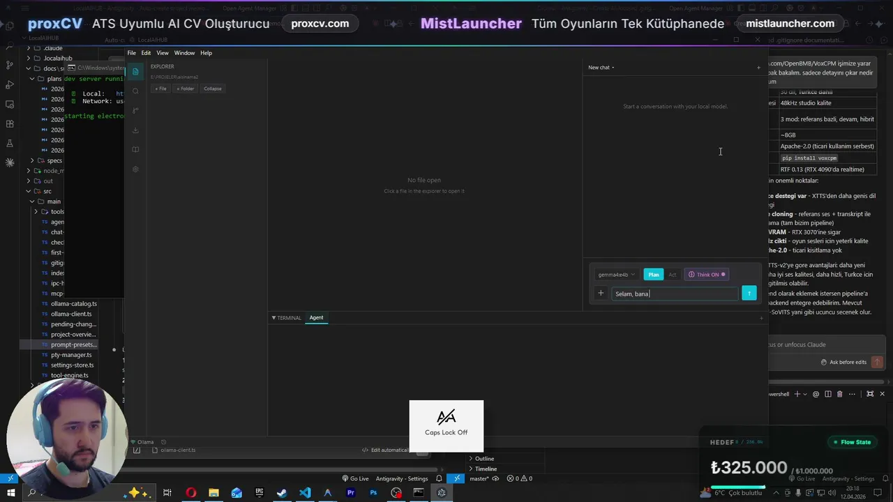Open the View menu
Viewport: 893px width, 502px height.
(x=163, y=53)
